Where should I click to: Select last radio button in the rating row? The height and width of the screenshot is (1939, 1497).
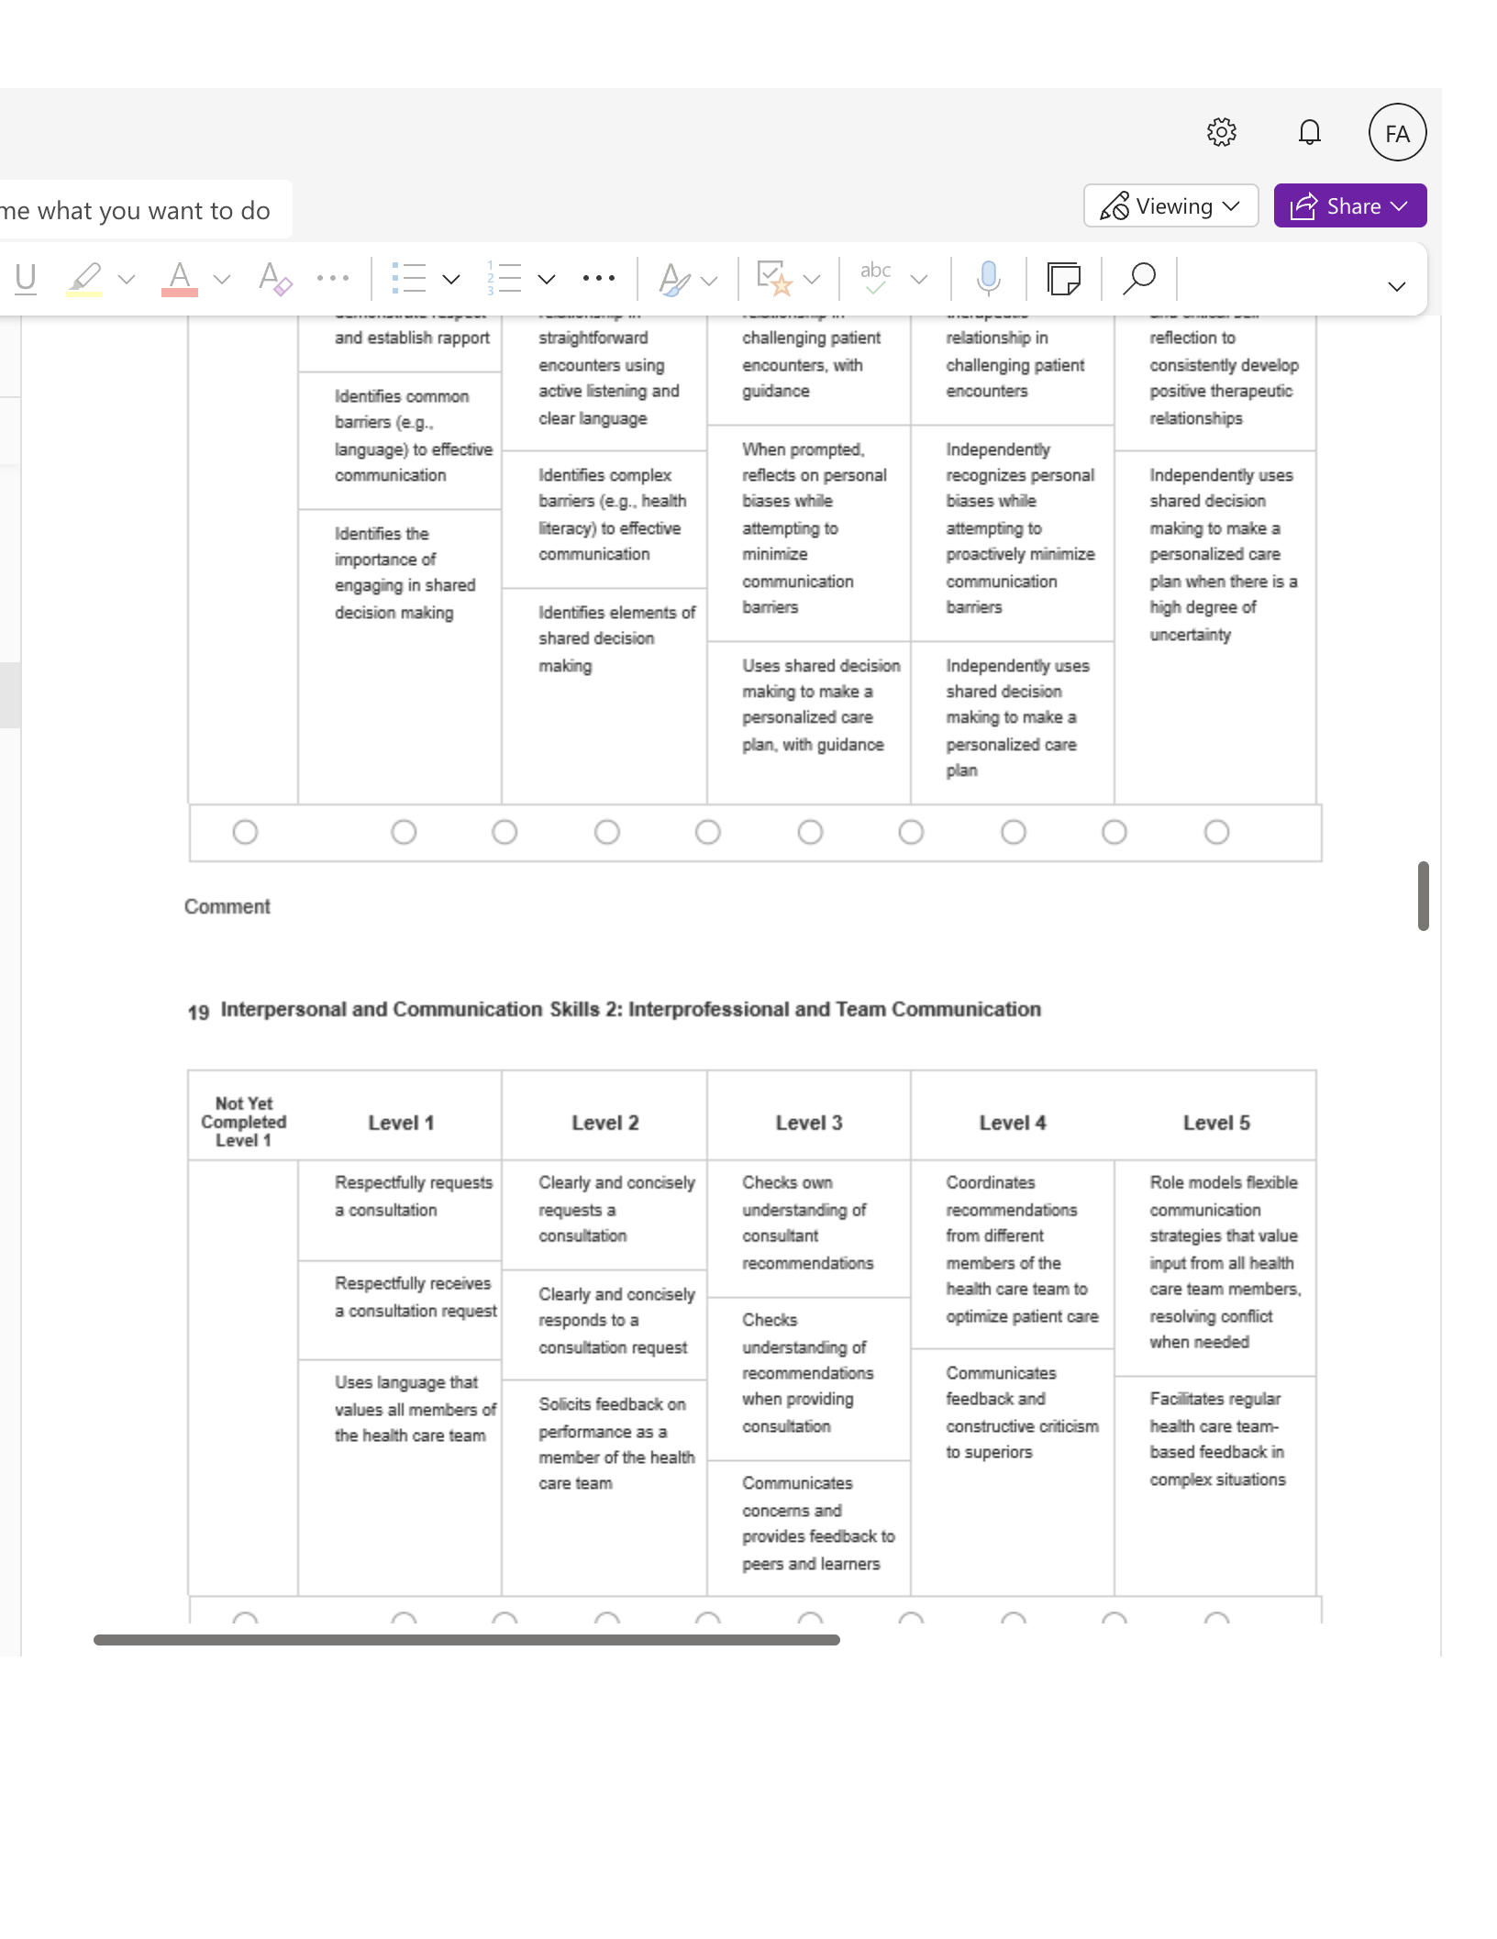point(1216,832)
